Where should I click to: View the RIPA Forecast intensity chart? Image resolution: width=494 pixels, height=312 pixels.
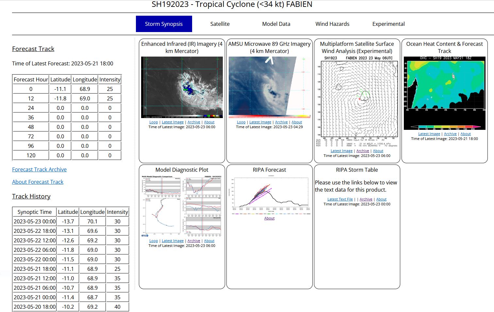(x=269, y=196)
